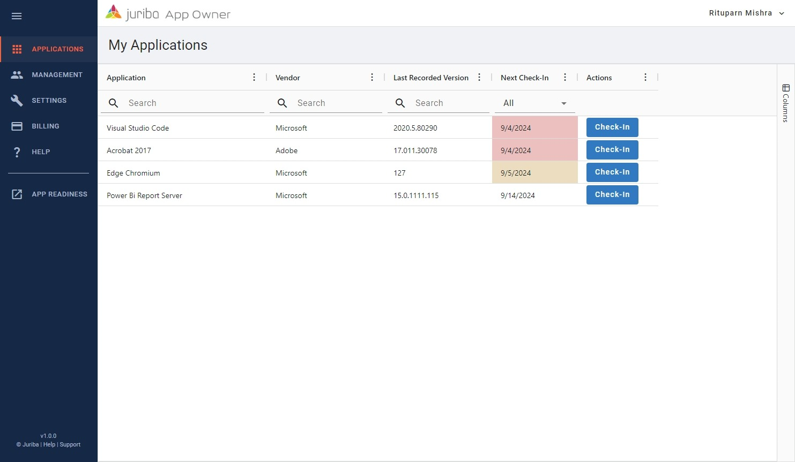
Task: Expand Rituparn Mishra user menu
Action: click(x=747, y=13)
